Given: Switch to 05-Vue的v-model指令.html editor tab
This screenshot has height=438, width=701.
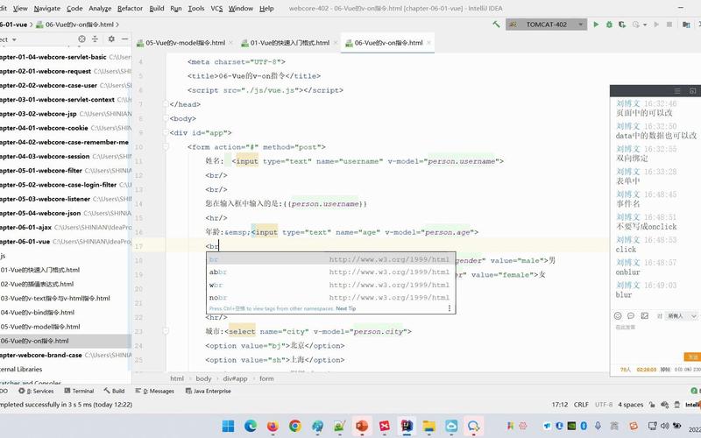Looking at the screenshot, I should point(185,43).
